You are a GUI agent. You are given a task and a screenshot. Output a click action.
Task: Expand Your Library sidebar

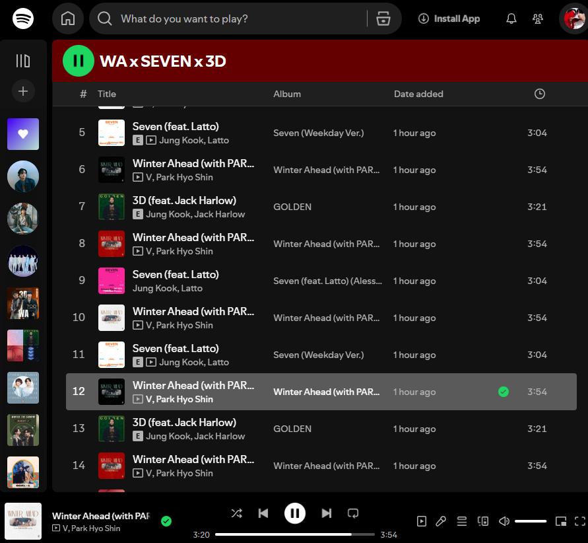coord(23,61)
